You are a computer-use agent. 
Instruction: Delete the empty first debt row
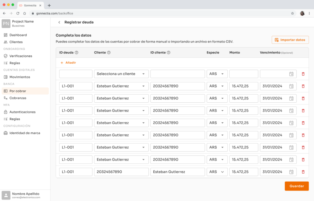tap(303, 74)
